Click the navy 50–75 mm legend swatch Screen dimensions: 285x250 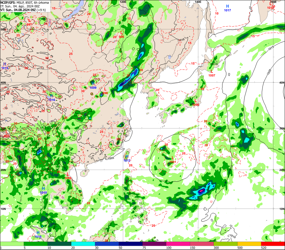point(131,244)
